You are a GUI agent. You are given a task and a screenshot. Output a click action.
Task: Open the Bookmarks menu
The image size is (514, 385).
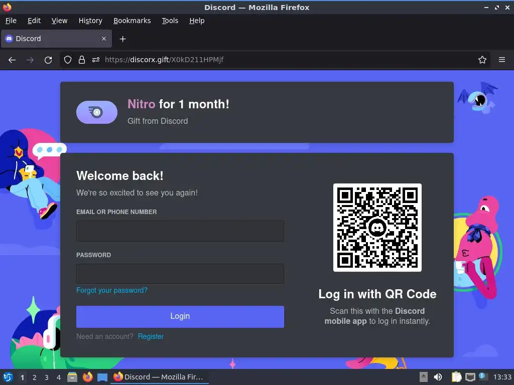pos(132,21)
